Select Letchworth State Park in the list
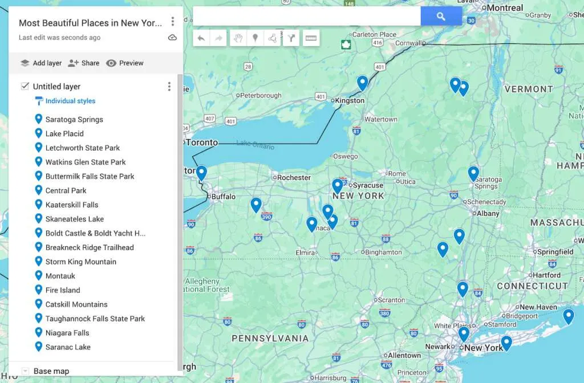This screenshot has height=383, width=584. [83, 148]
